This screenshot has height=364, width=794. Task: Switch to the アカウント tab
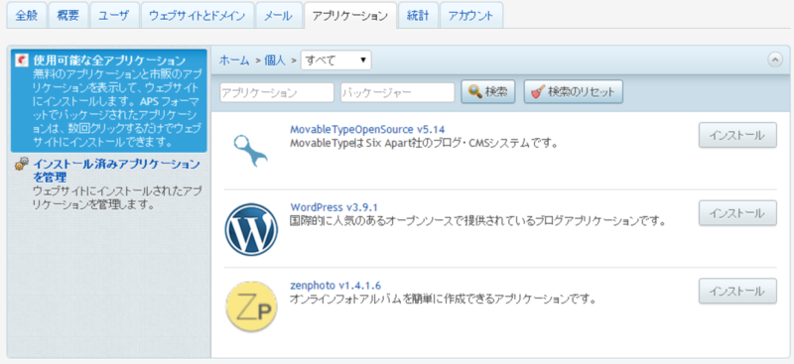pos(470,15)
